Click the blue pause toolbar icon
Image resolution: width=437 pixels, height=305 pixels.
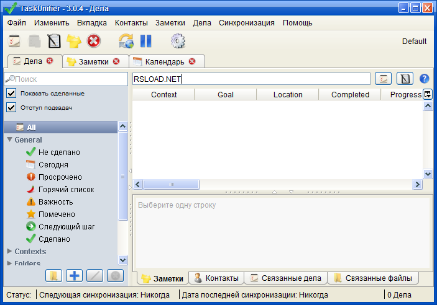click(x=145, y=41)
